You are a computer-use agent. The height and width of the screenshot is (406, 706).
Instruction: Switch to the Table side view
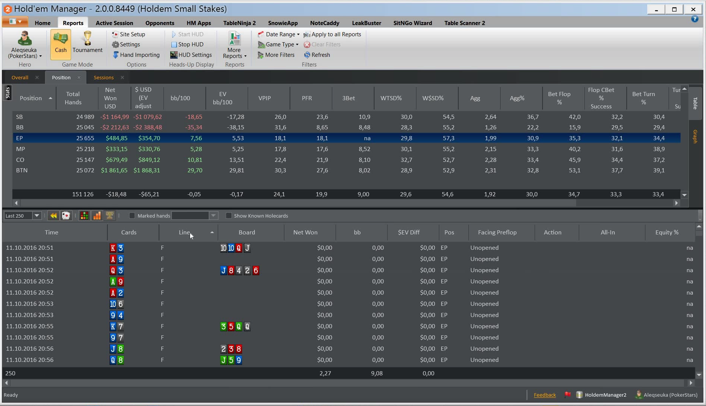coord(695,104)
